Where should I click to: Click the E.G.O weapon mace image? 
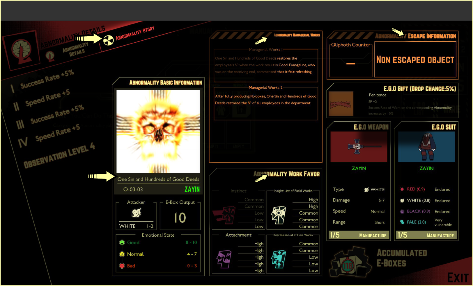[359, 147]
